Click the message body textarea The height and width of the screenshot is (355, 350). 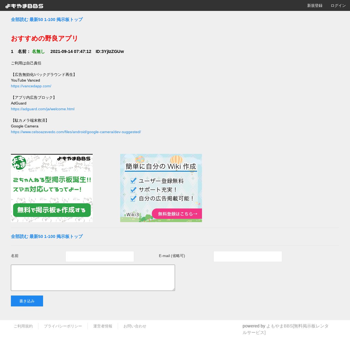(x=93, y=278)
